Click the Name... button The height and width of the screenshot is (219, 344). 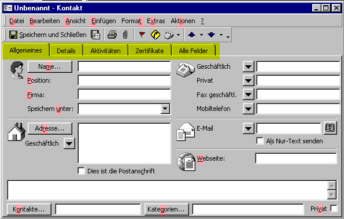[50, 66]
